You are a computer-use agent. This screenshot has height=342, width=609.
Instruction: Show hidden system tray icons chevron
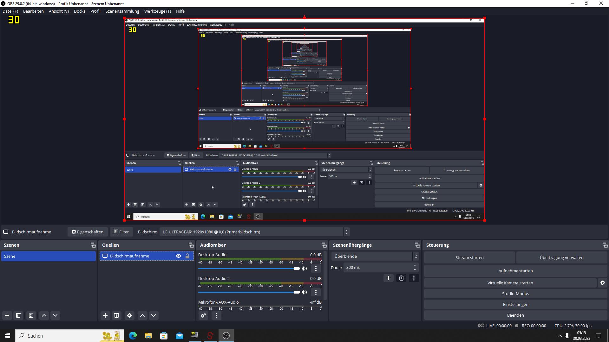(560, 336)
